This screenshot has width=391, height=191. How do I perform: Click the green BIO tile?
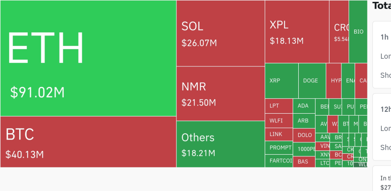pos(358,32)
